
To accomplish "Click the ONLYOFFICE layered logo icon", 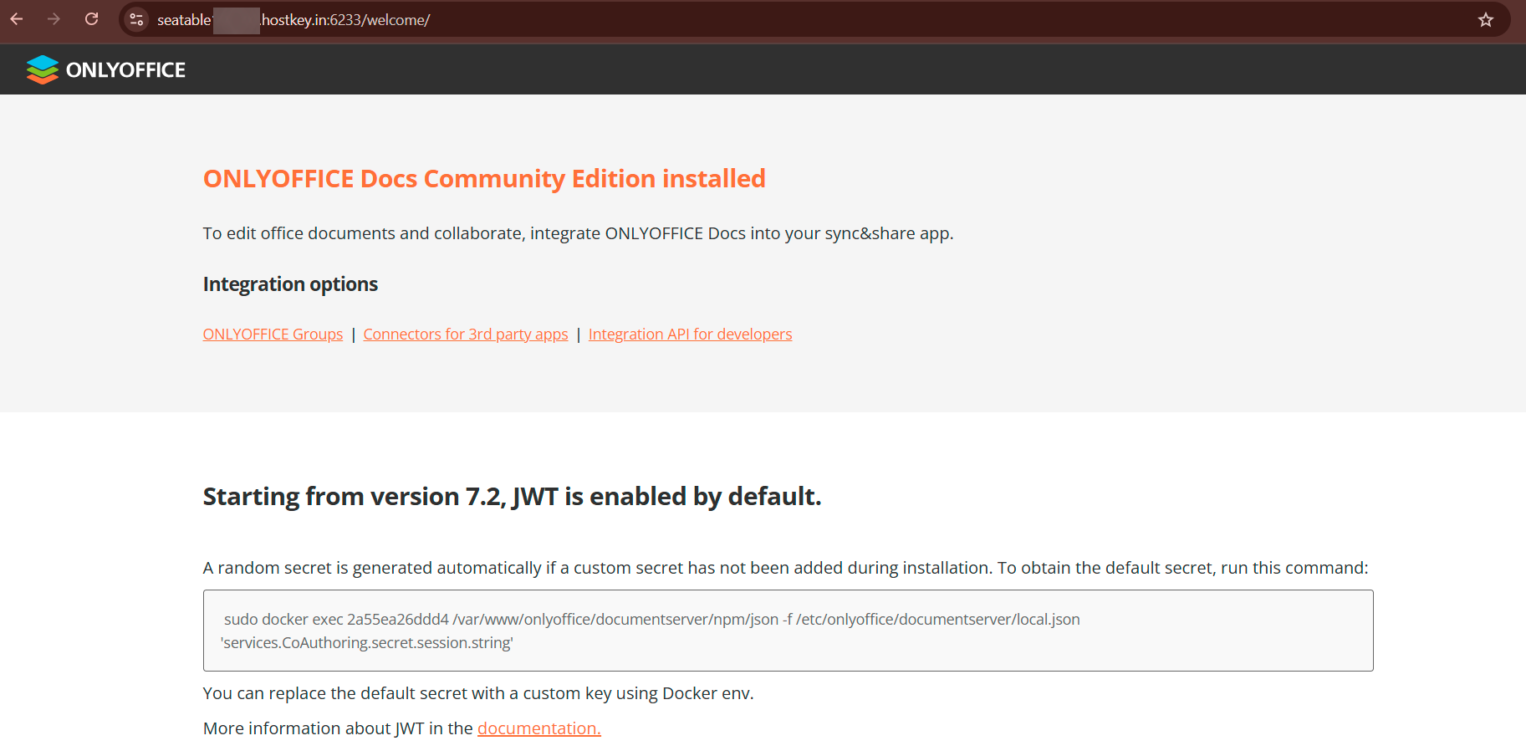I will click(x=42, y=69).
